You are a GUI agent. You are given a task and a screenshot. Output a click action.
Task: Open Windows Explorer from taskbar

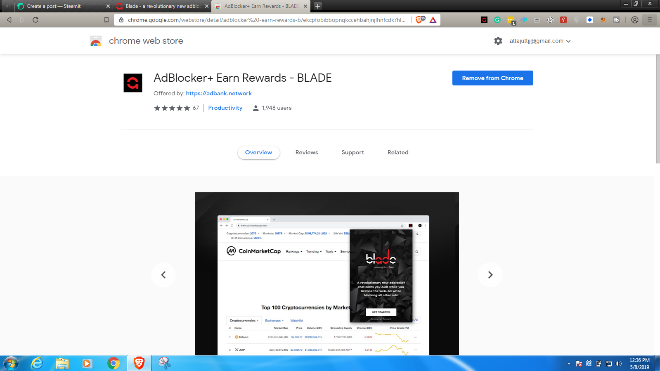(x=62, y=363)
